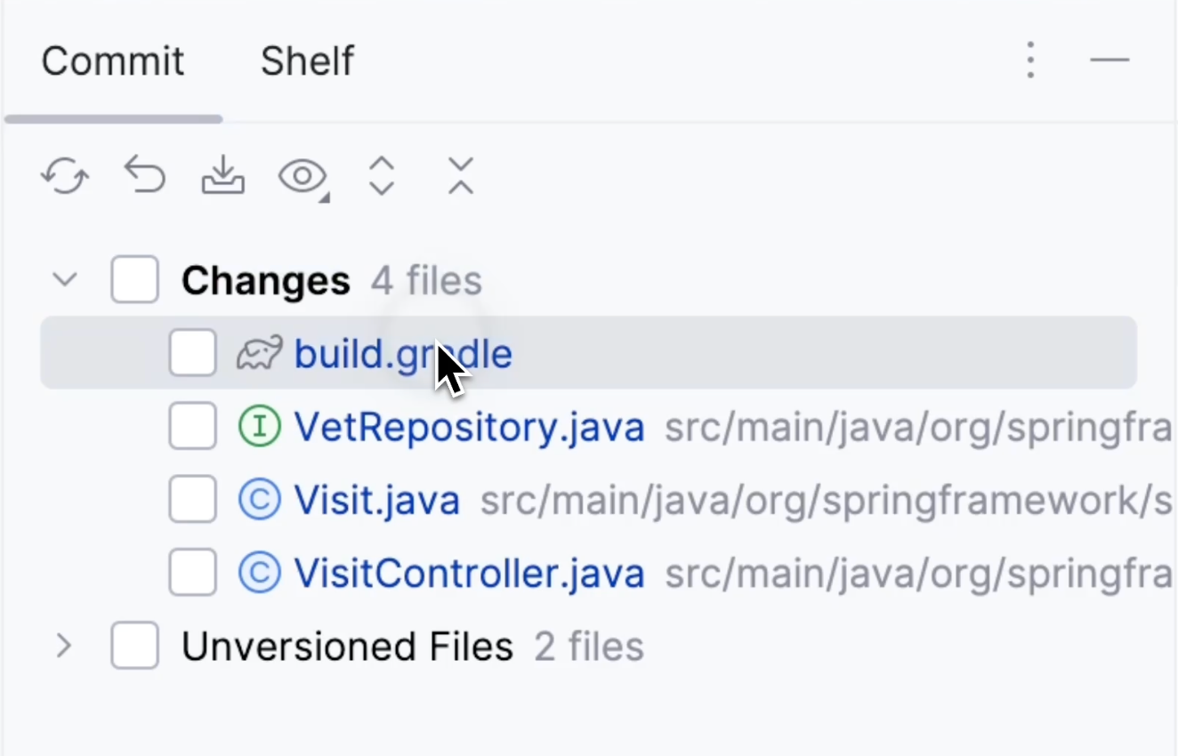This screenshot has width=1178, height=756.
Task: Click the Rollback arrow icon
Action: pyautogui.click(x=144, y=175)
